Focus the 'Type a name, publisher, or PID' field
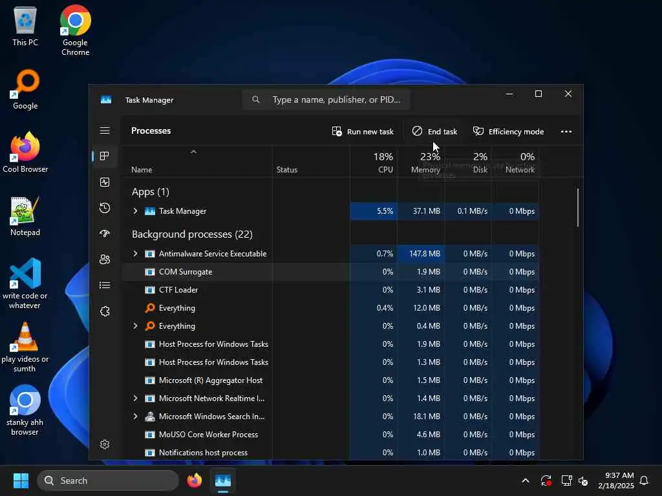 coord(326,99)
